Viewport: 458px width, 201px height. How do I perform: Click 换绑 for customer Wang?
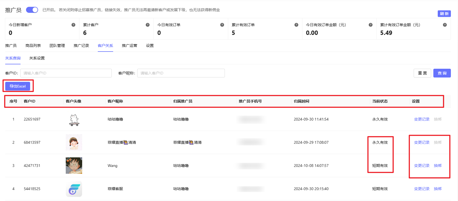click(438, 166)
